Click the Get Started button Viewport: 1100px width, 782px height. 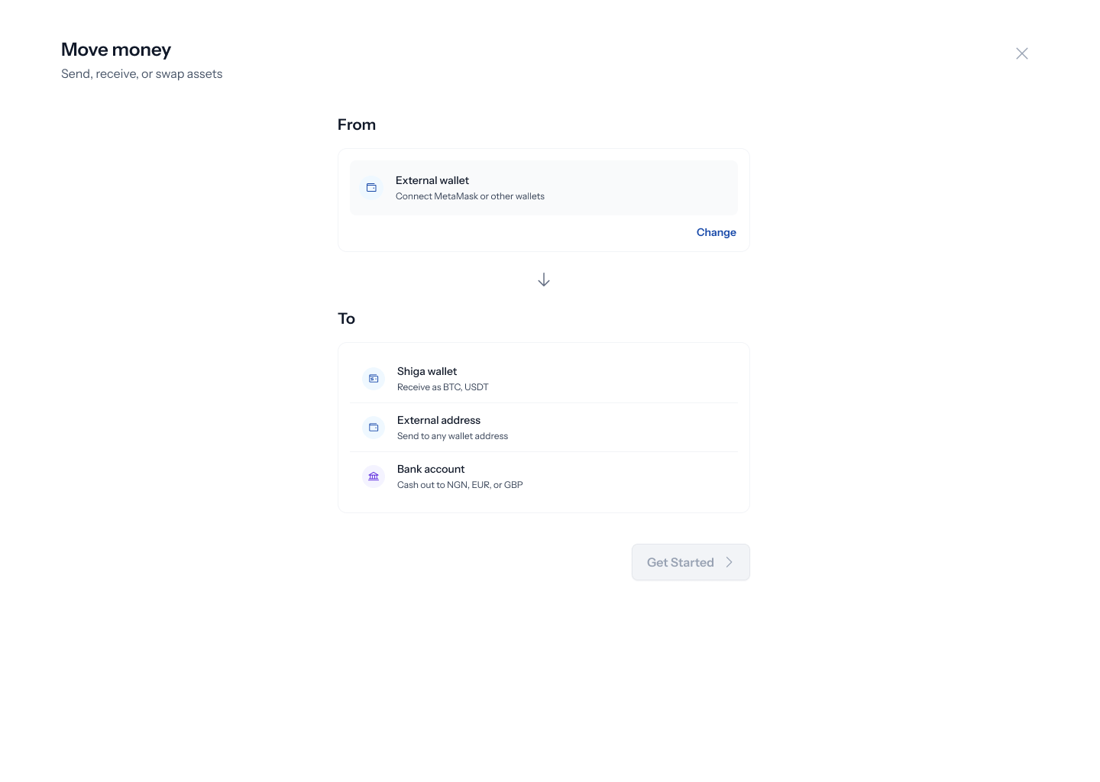coord(691,562)
